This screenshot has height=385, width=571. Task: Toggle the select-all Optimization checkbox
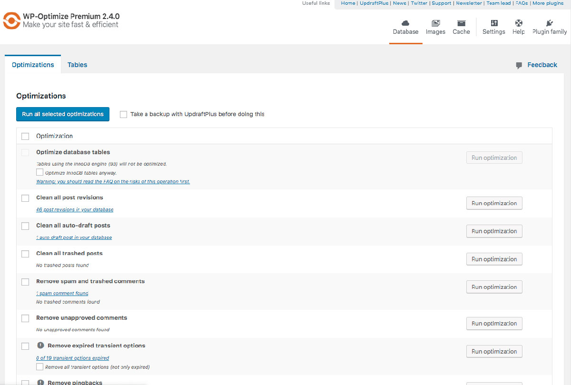coord(25,137)
